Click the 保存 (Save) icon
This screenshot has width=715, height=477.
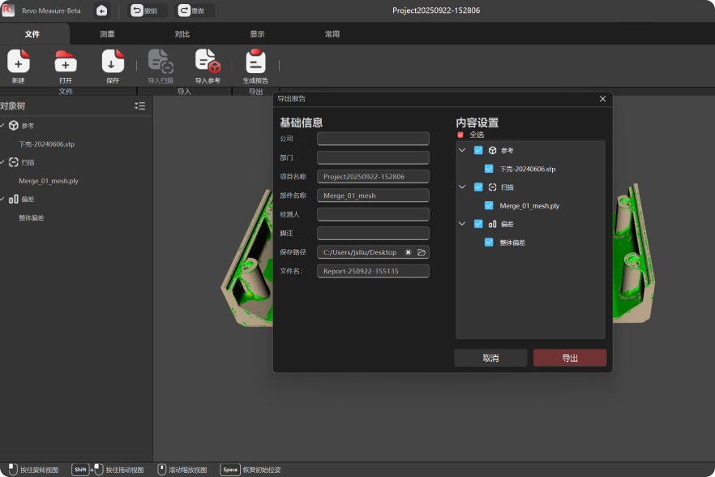click(x=113, y=62)
